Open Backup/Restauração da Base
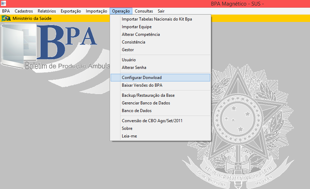The image size is (310, 189). pyautogui.click(x=148, y=95)
